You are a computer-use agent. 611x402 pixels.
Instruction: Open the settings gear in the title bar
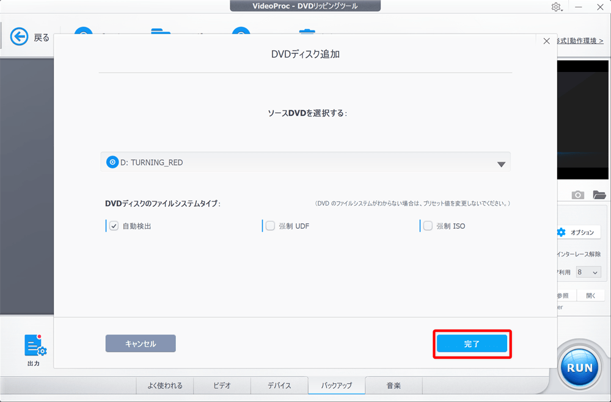[556, 7]
